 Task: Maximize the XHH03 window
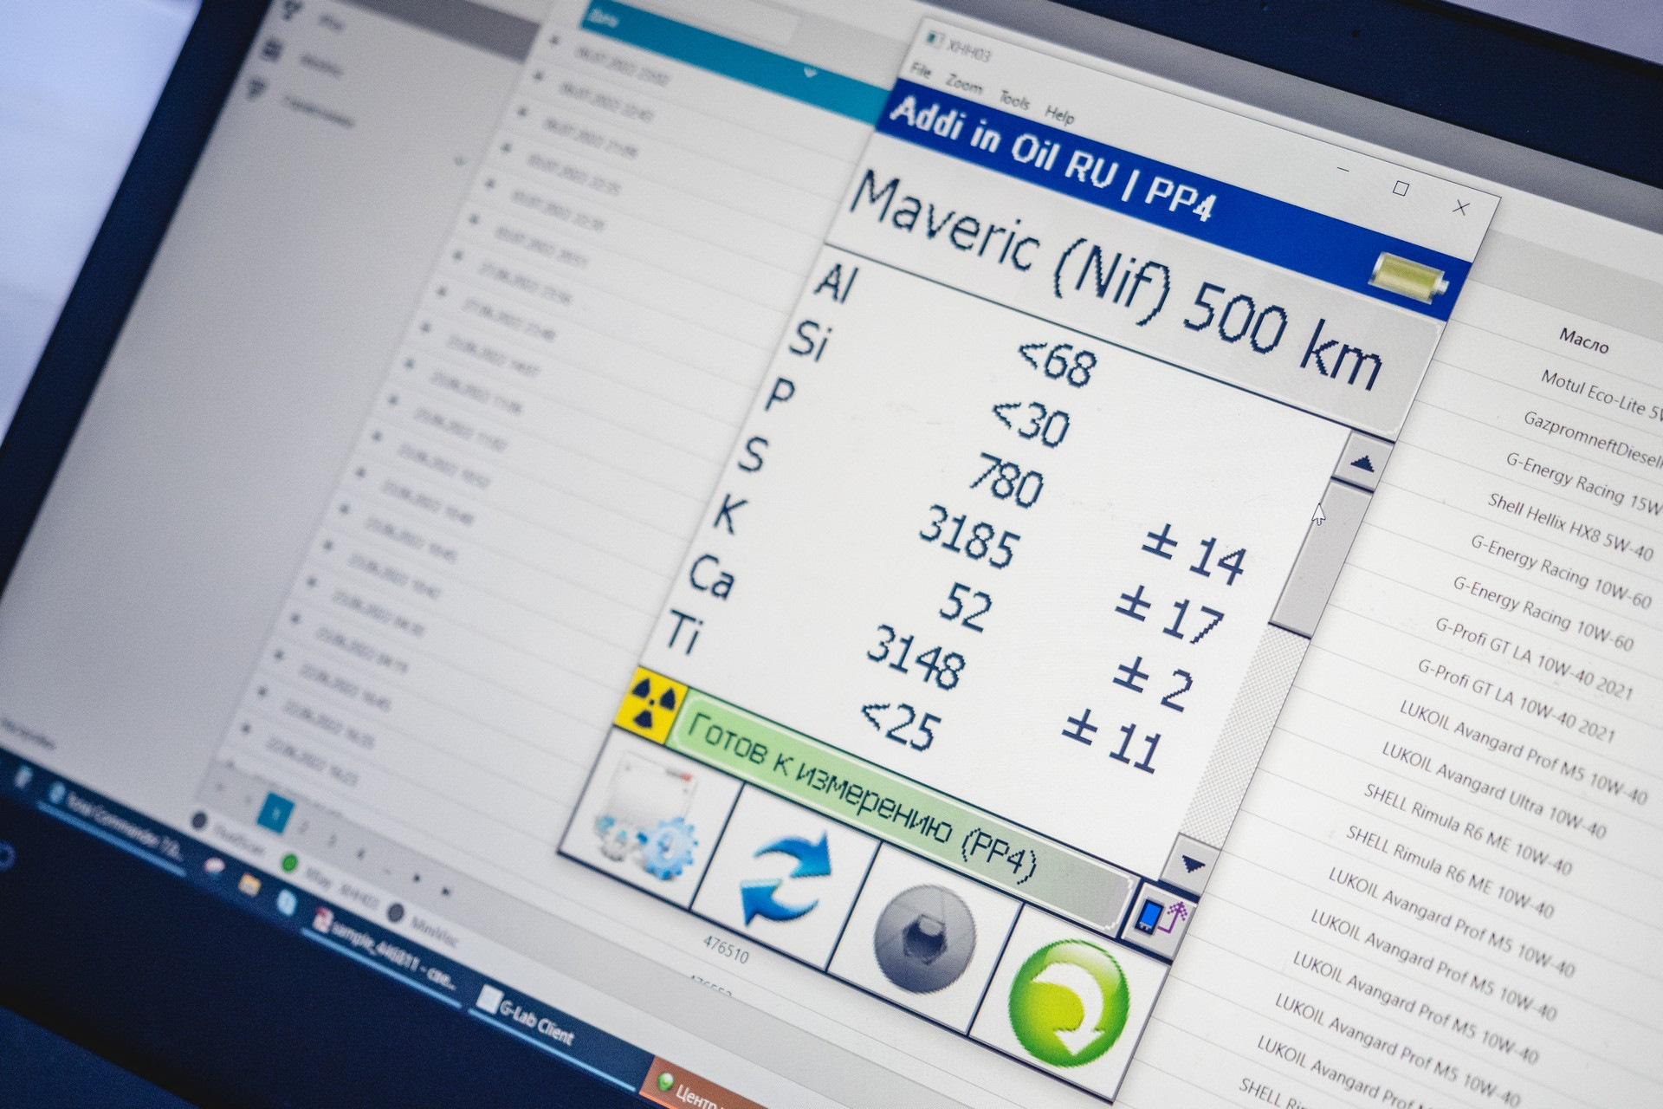[1401, 188]
